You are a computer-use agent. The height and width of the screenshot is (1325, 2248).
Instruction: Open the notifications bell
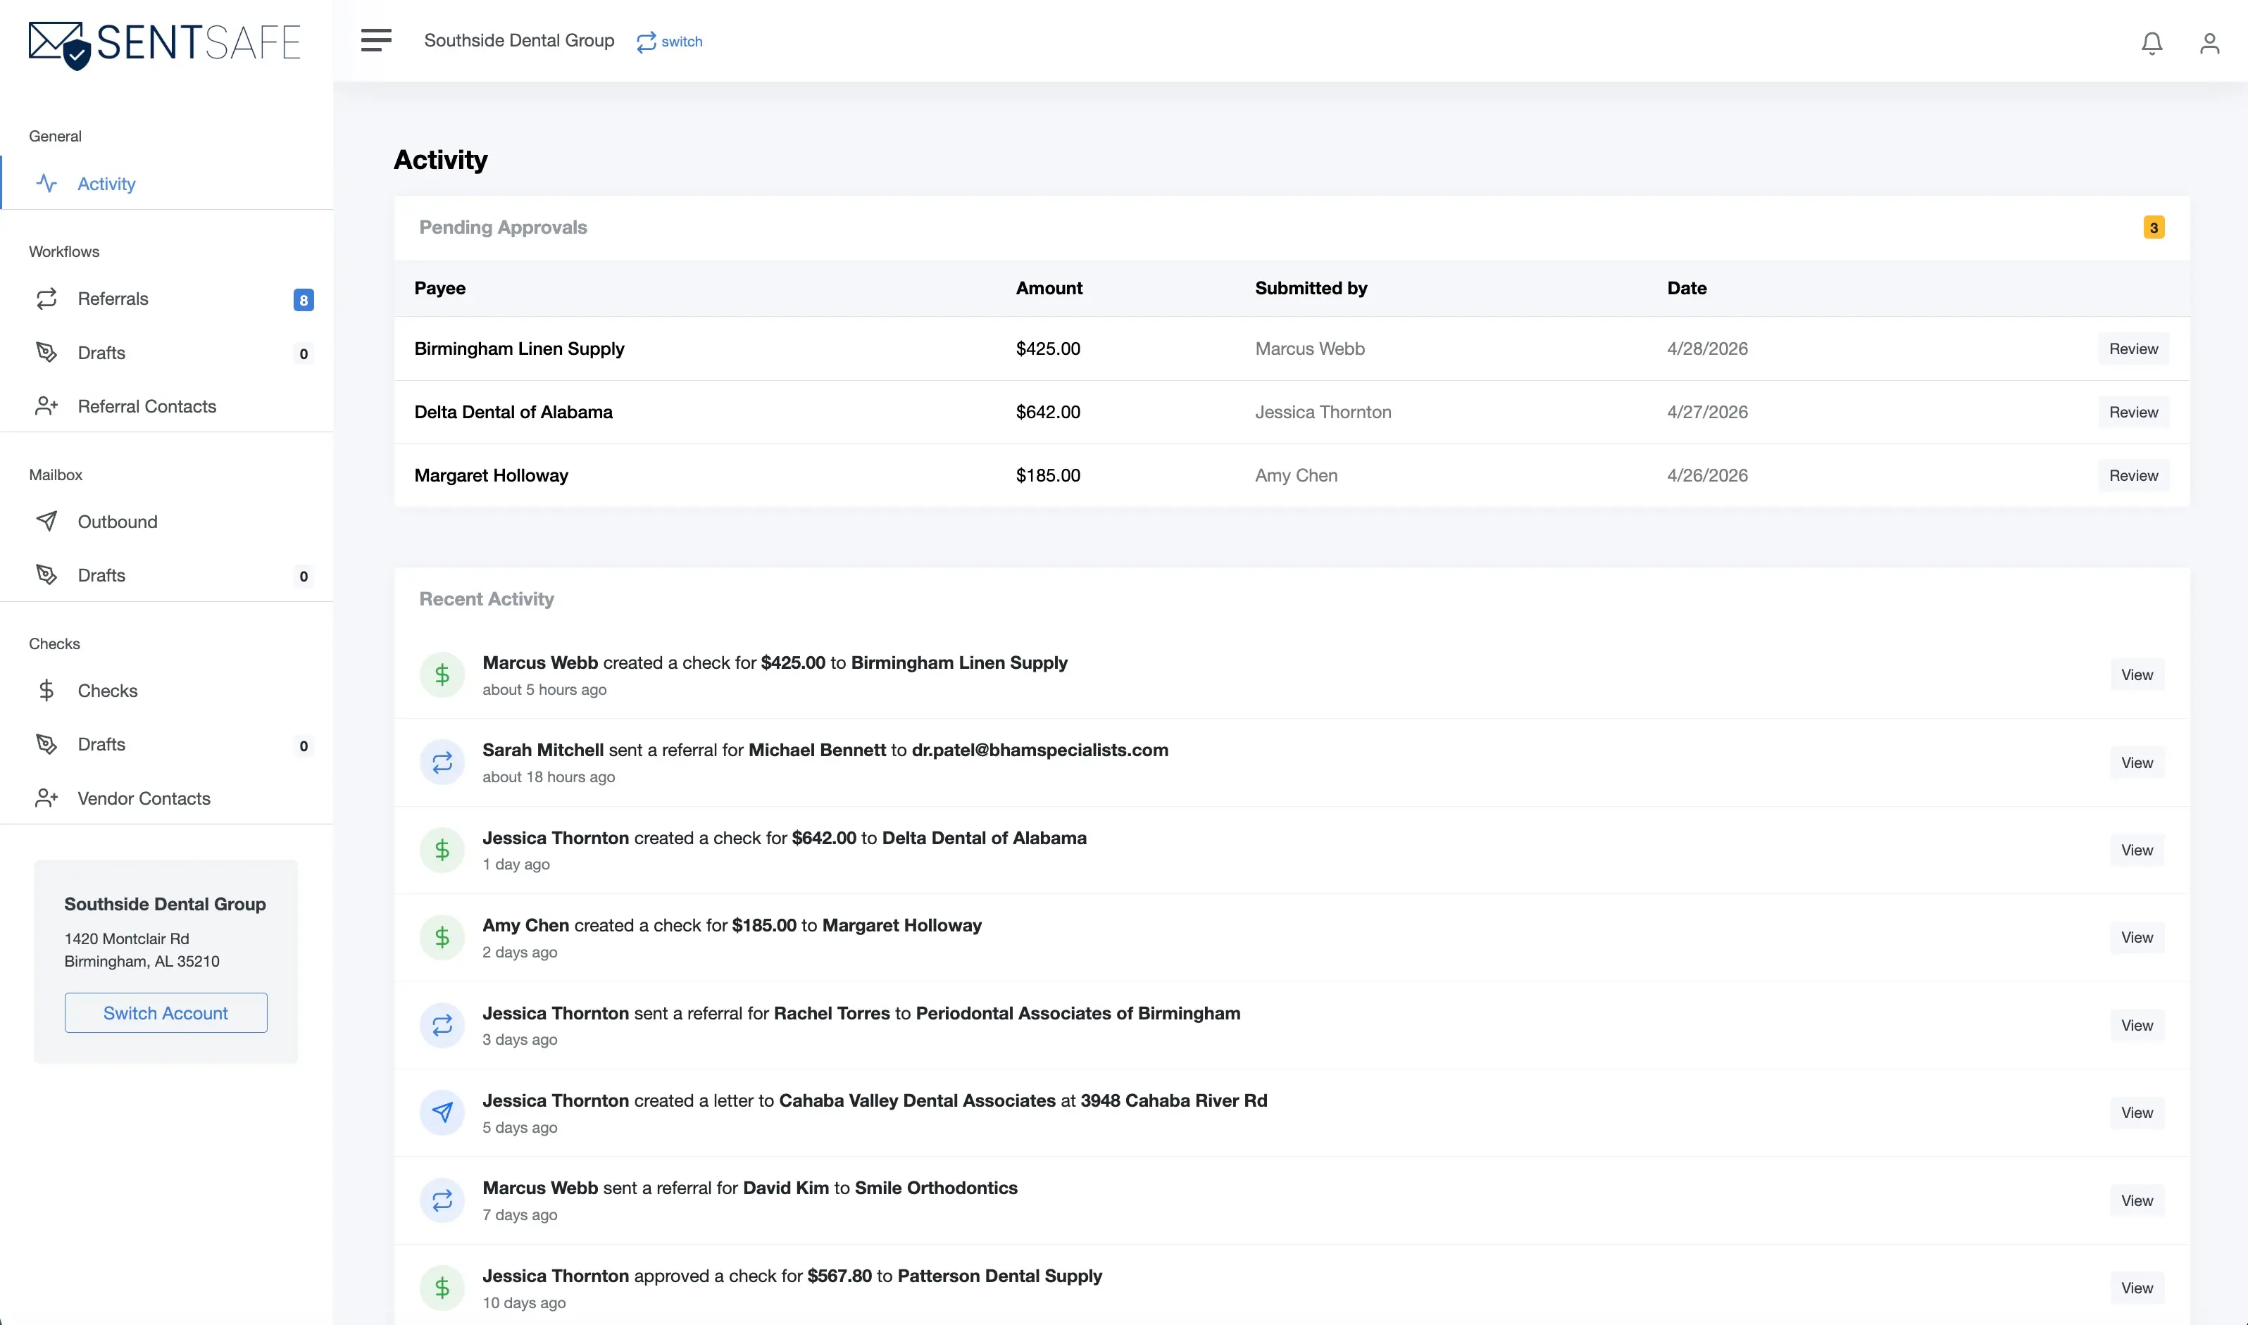pos(2152,43)
